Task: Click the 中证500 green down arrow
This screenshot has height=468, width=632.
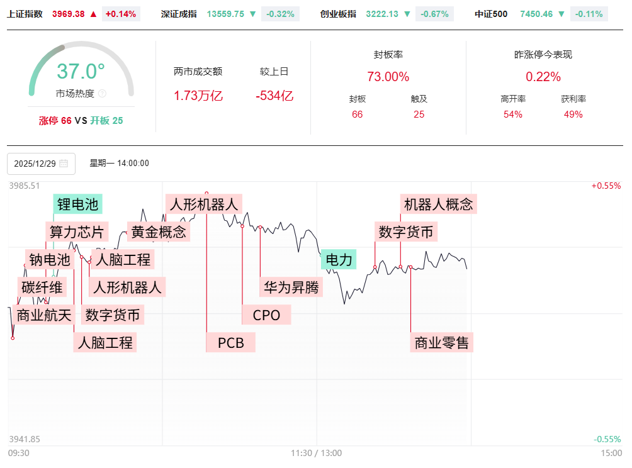Action: click(561, 14)
